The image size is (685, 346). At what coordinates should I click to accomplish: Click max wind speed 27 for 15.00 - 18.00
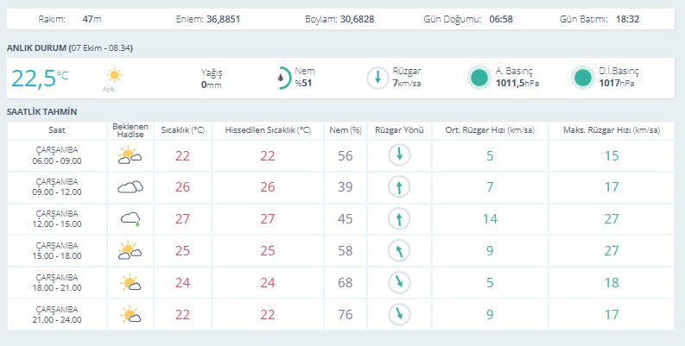(612, 251)
